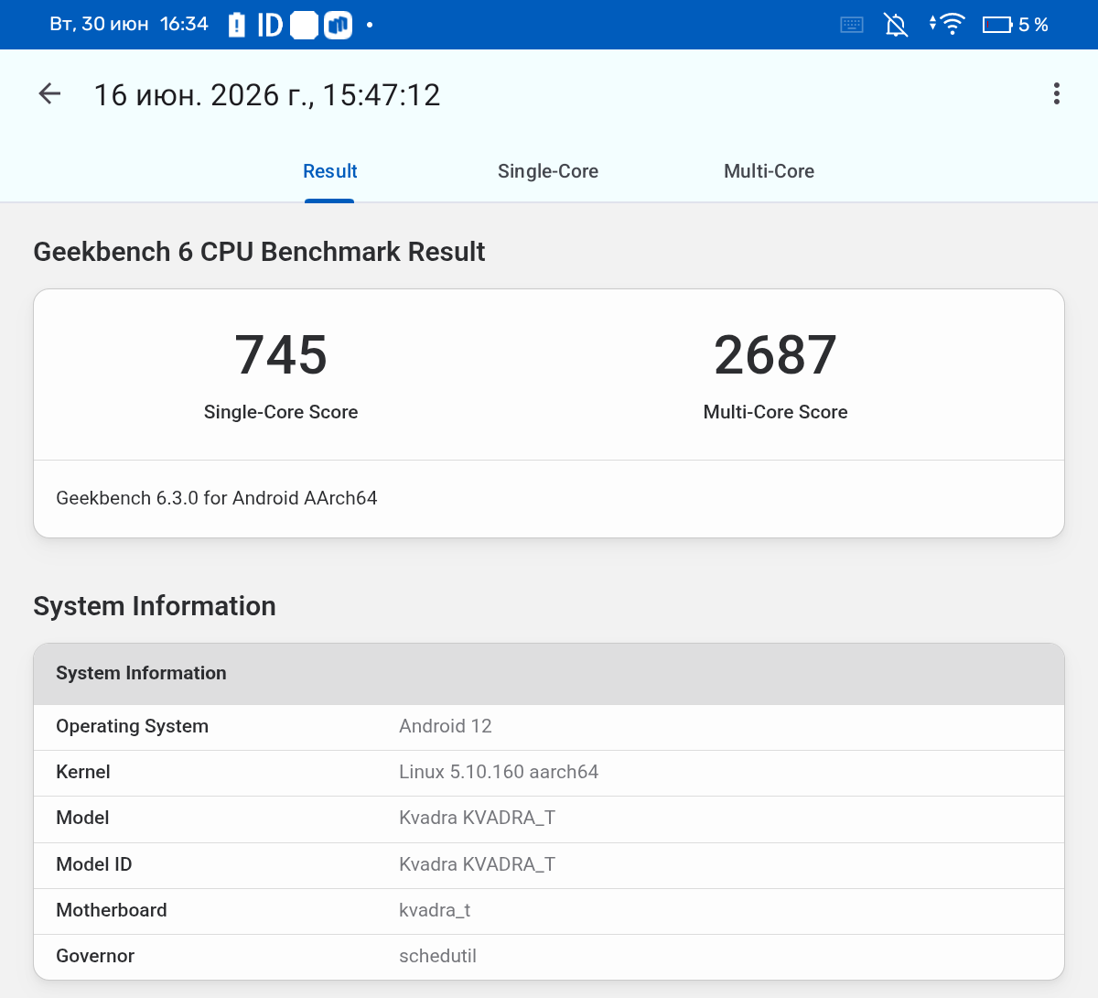Tap the Multi-Core Score label
Viewport: 1098px width, 998px height.
tap(775, 412)
